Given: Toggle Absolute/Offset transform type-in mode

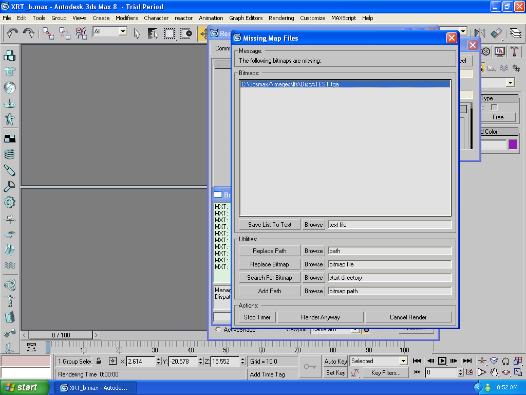Looking at the screenshot, I should [112, 361].
